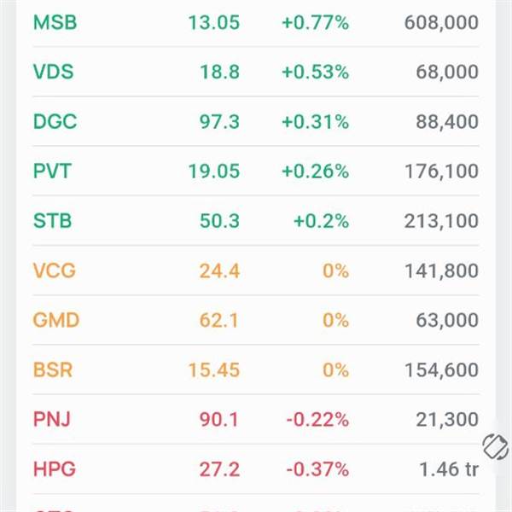Tap the +0.53% change for VDS
Screen dimensions: 512x512
coord(315,73)
